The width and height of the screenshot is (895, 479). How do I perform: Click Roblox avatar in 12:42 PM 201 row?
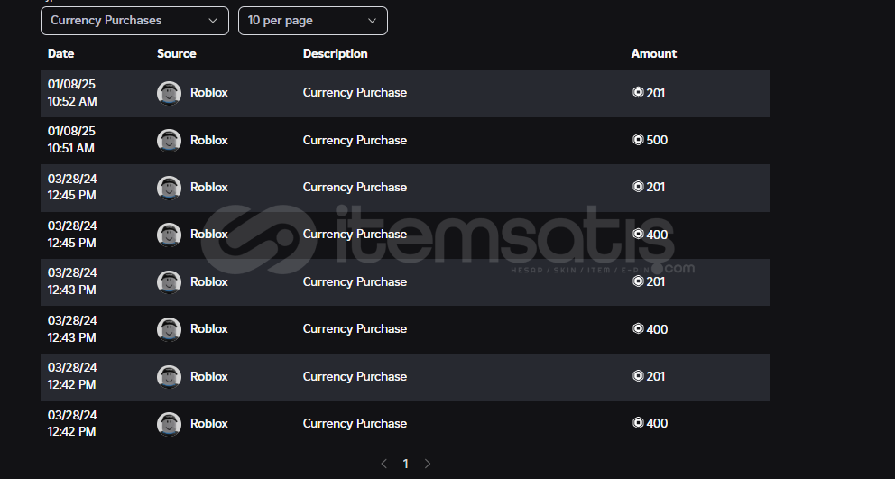pyautogui.click(x=169, y=377)
